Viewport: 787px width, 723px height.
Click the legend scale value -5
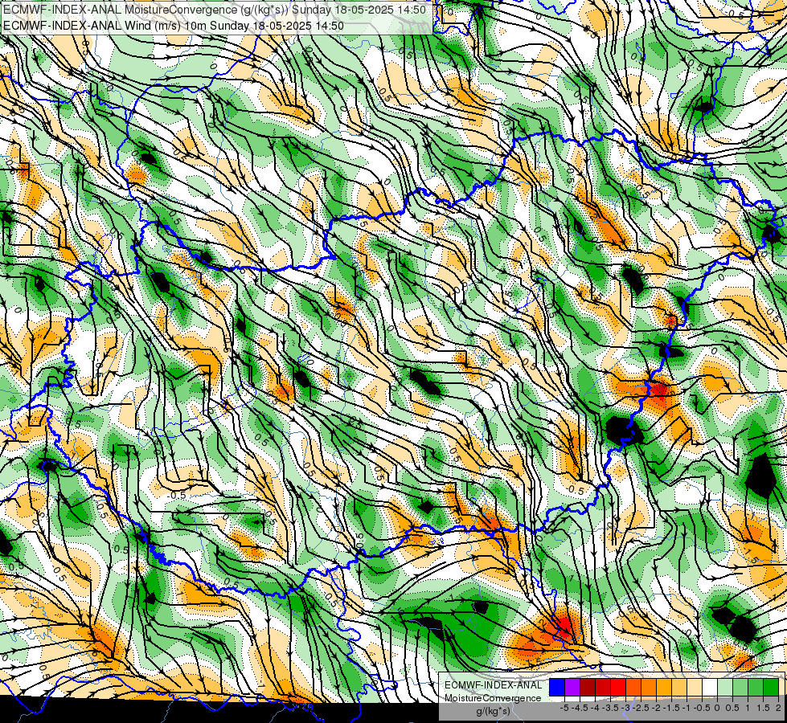point(564,708)
